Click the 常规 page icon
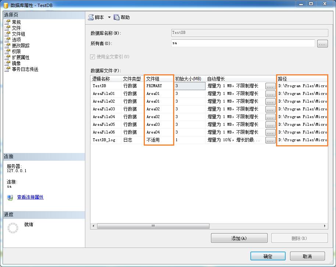 coord(7,22)
